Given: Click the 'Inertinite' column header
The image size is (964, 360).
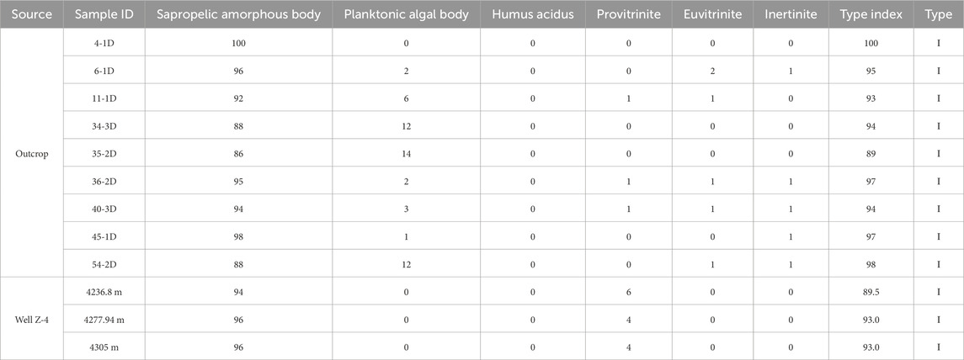Looking at the screenshot, I should tap(793, 16).
